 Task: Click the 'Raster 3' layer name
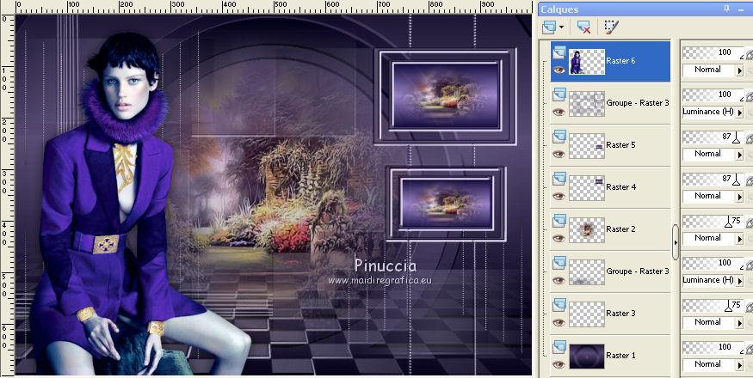[620, 314]
